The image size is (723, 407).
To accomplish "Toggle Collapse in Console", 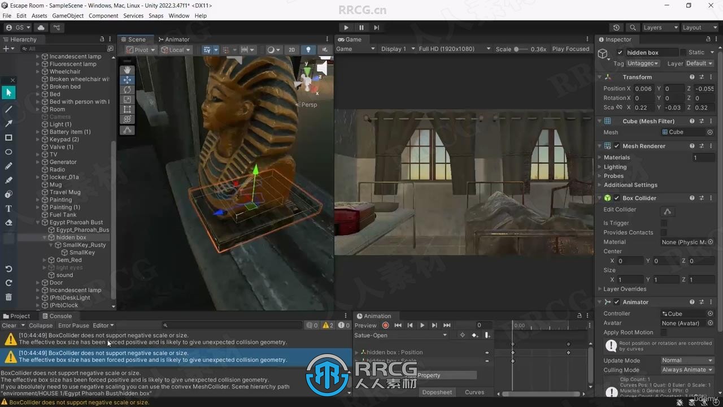I will pos(41,326).
